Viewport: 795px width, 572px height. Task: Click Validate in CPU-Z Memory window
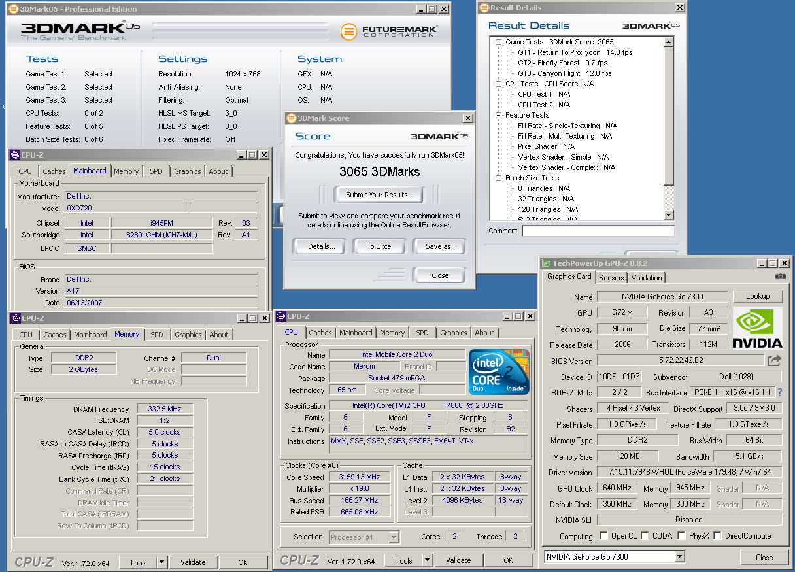pyautogui.click(x=193, y=562)
